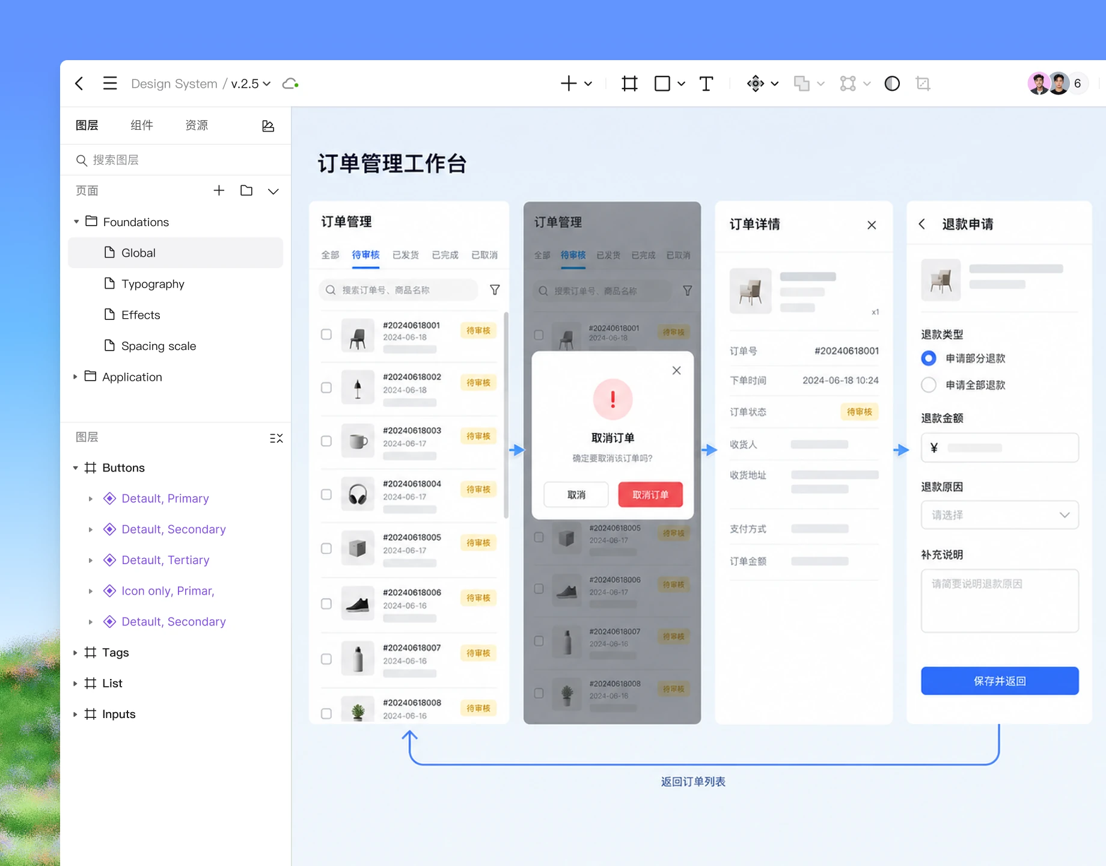Click the 搜索图层 search field
Screen dimensions: 1106x866
click(176, 160)
